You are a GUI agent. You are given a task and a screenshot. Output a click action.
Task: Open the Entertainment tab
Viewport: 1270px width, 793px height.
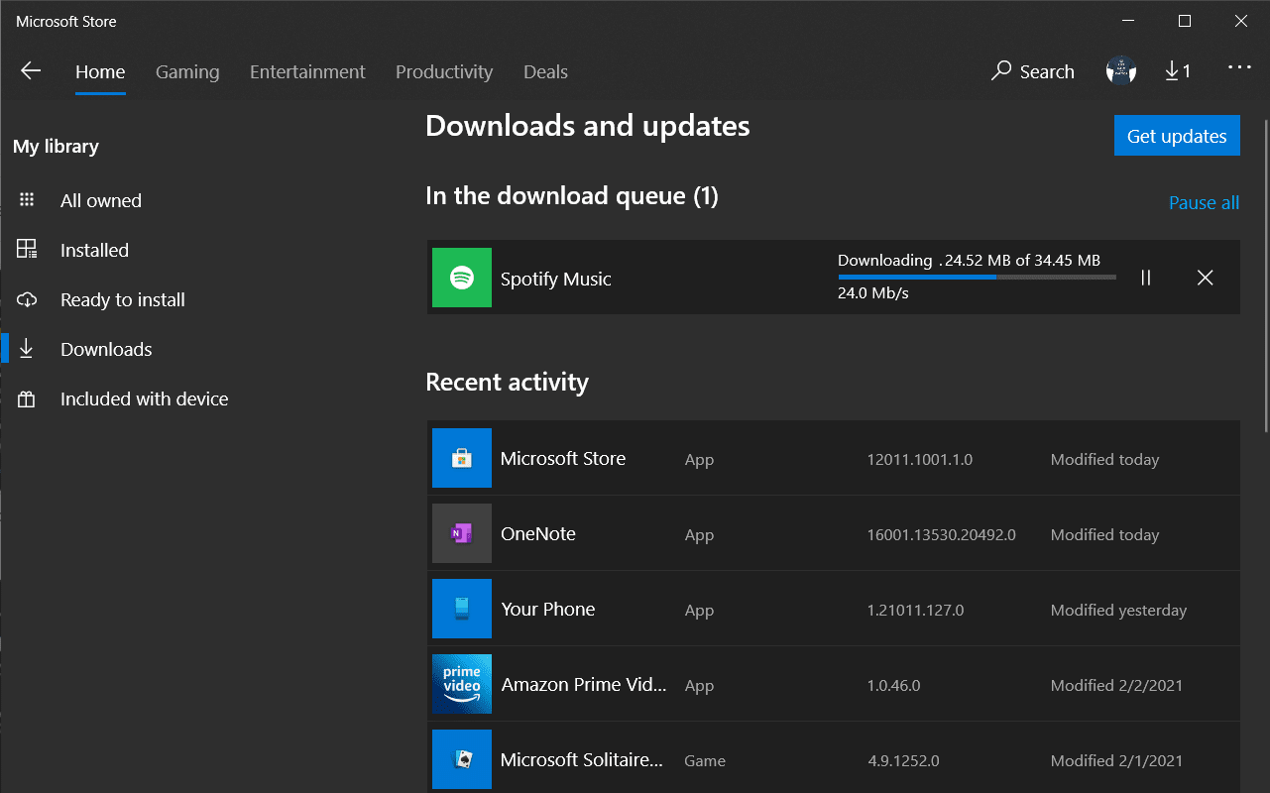[307, 71]
